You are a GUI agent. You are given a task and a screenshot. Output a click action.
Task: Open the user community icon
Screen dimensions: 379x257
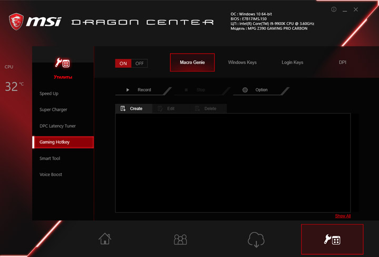pyautogui.click(x=181, y=239)
